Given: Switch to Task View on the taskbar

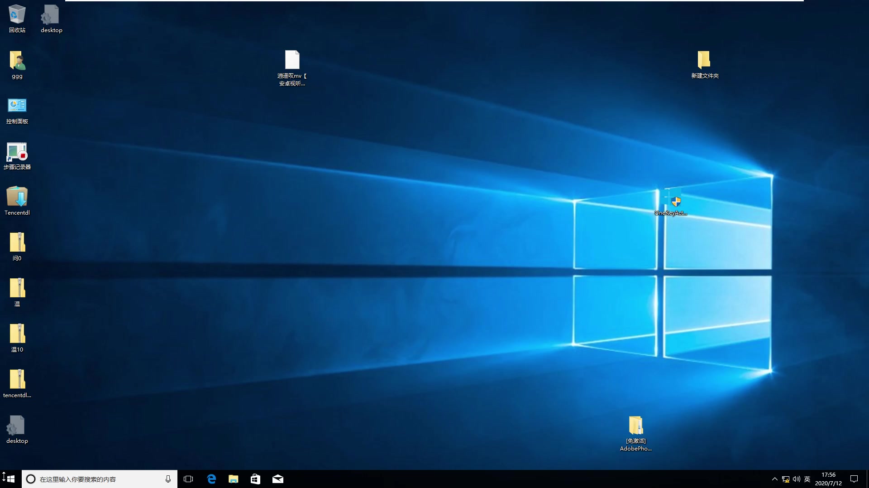Looking at the screenshot, I should [x=188, y=479].
